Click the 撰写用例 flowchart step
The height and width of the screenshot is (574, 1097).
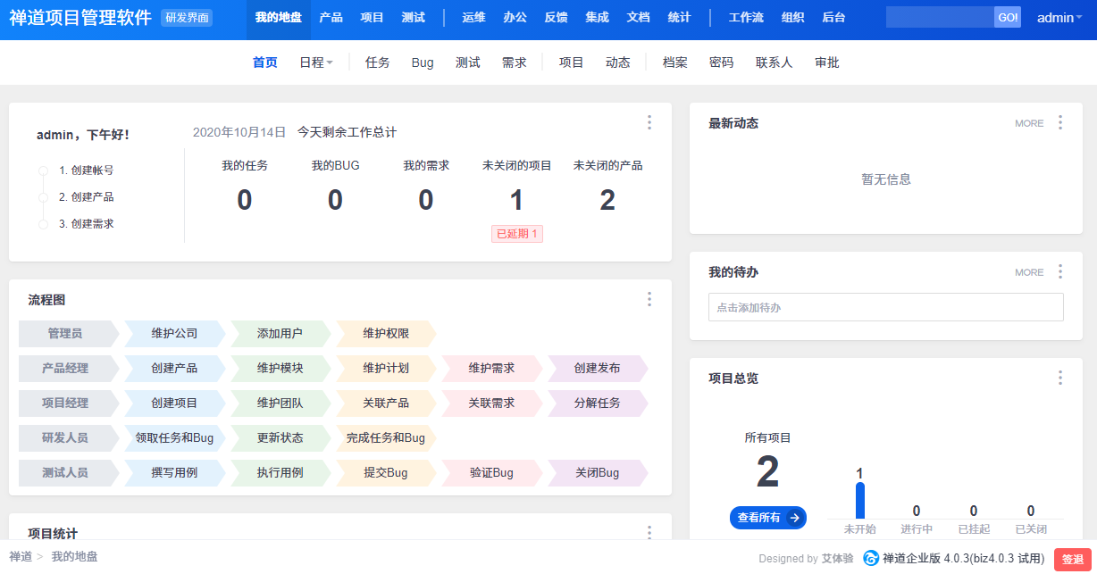click(175, 472)
